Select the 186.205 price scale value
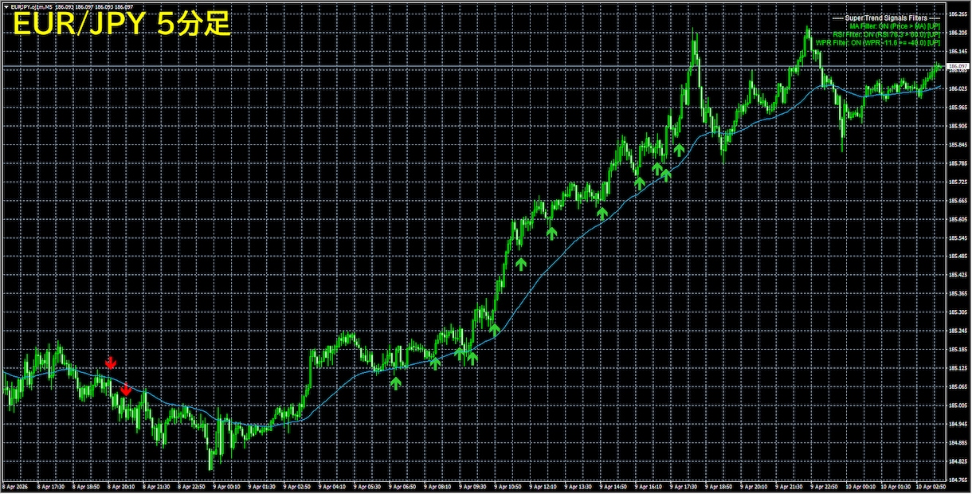Viewport: 972px width, 494px height. 958,33
